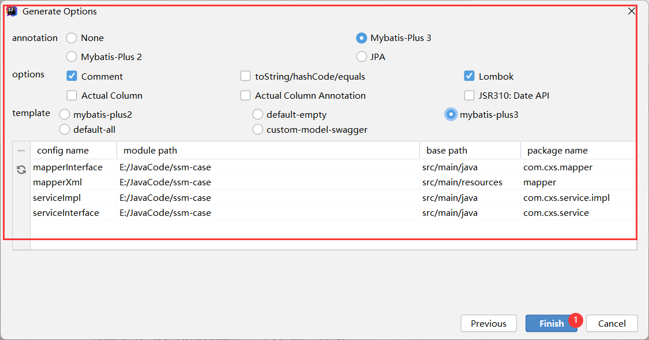Check Actual Column Annotation
The image size is (649, 340).
(x=245, y=96)
